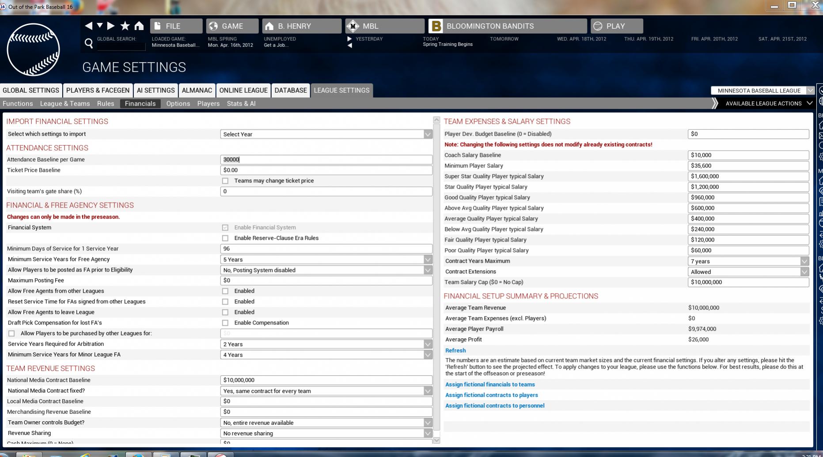
Task: Enable Reserve-Clause Era Rules checkbox
Action: click(x=225, y=238)
